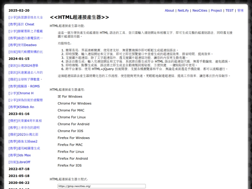The height and width of the screenshot is (189, 252).
Task: Open the [技術]現代軟體架構的比 article
Action: [x=26, y=52]
